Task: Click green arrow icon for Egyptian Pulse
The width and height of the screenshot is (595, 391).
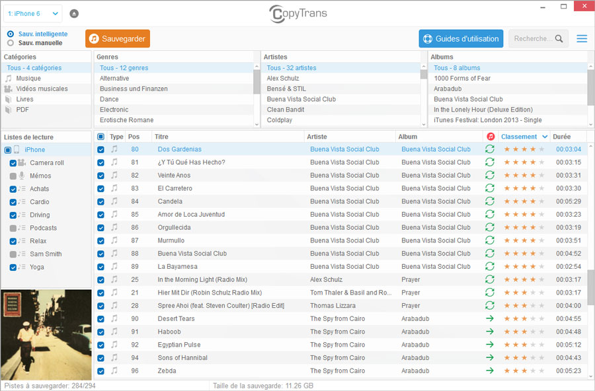Action: point(490,344)
